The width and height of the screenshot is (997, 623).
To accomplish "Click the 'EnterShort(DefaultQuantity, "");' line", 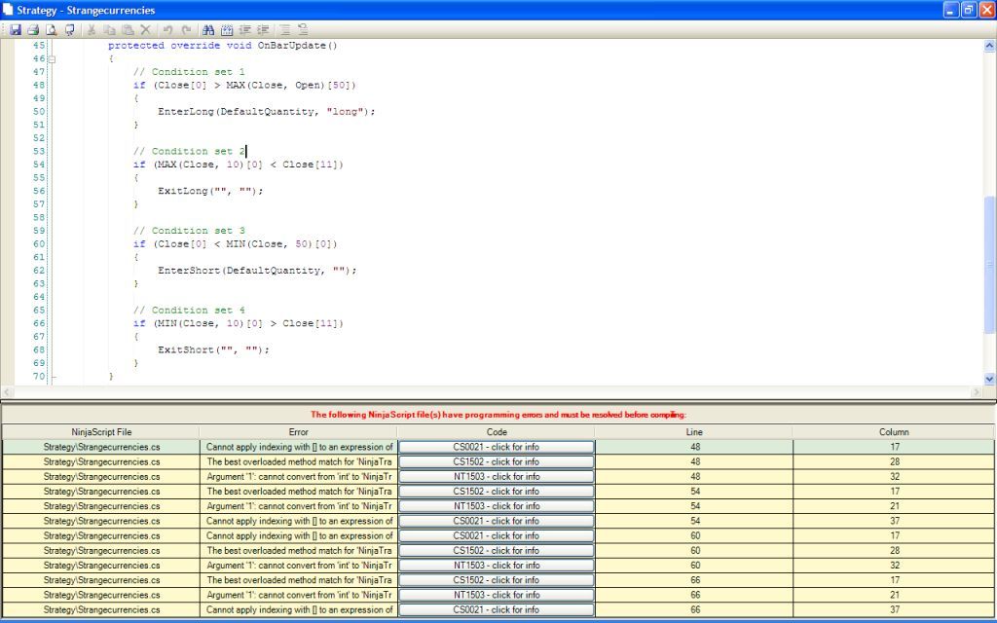I will (257, 271).
